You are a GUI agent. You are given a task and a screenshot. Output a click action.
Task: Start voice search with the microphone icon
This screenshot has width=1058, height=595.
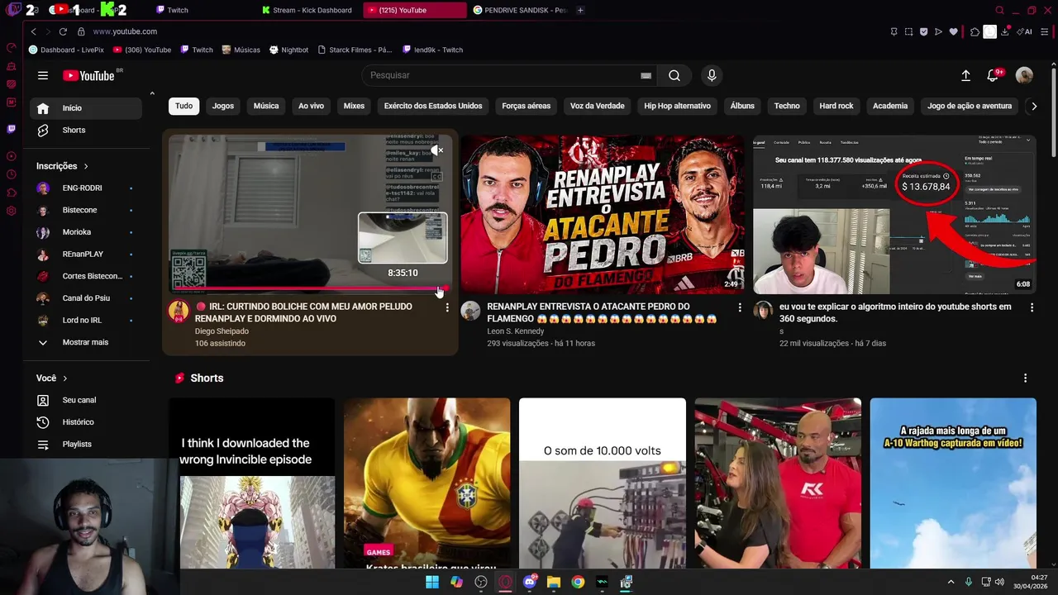click(712, 75)
